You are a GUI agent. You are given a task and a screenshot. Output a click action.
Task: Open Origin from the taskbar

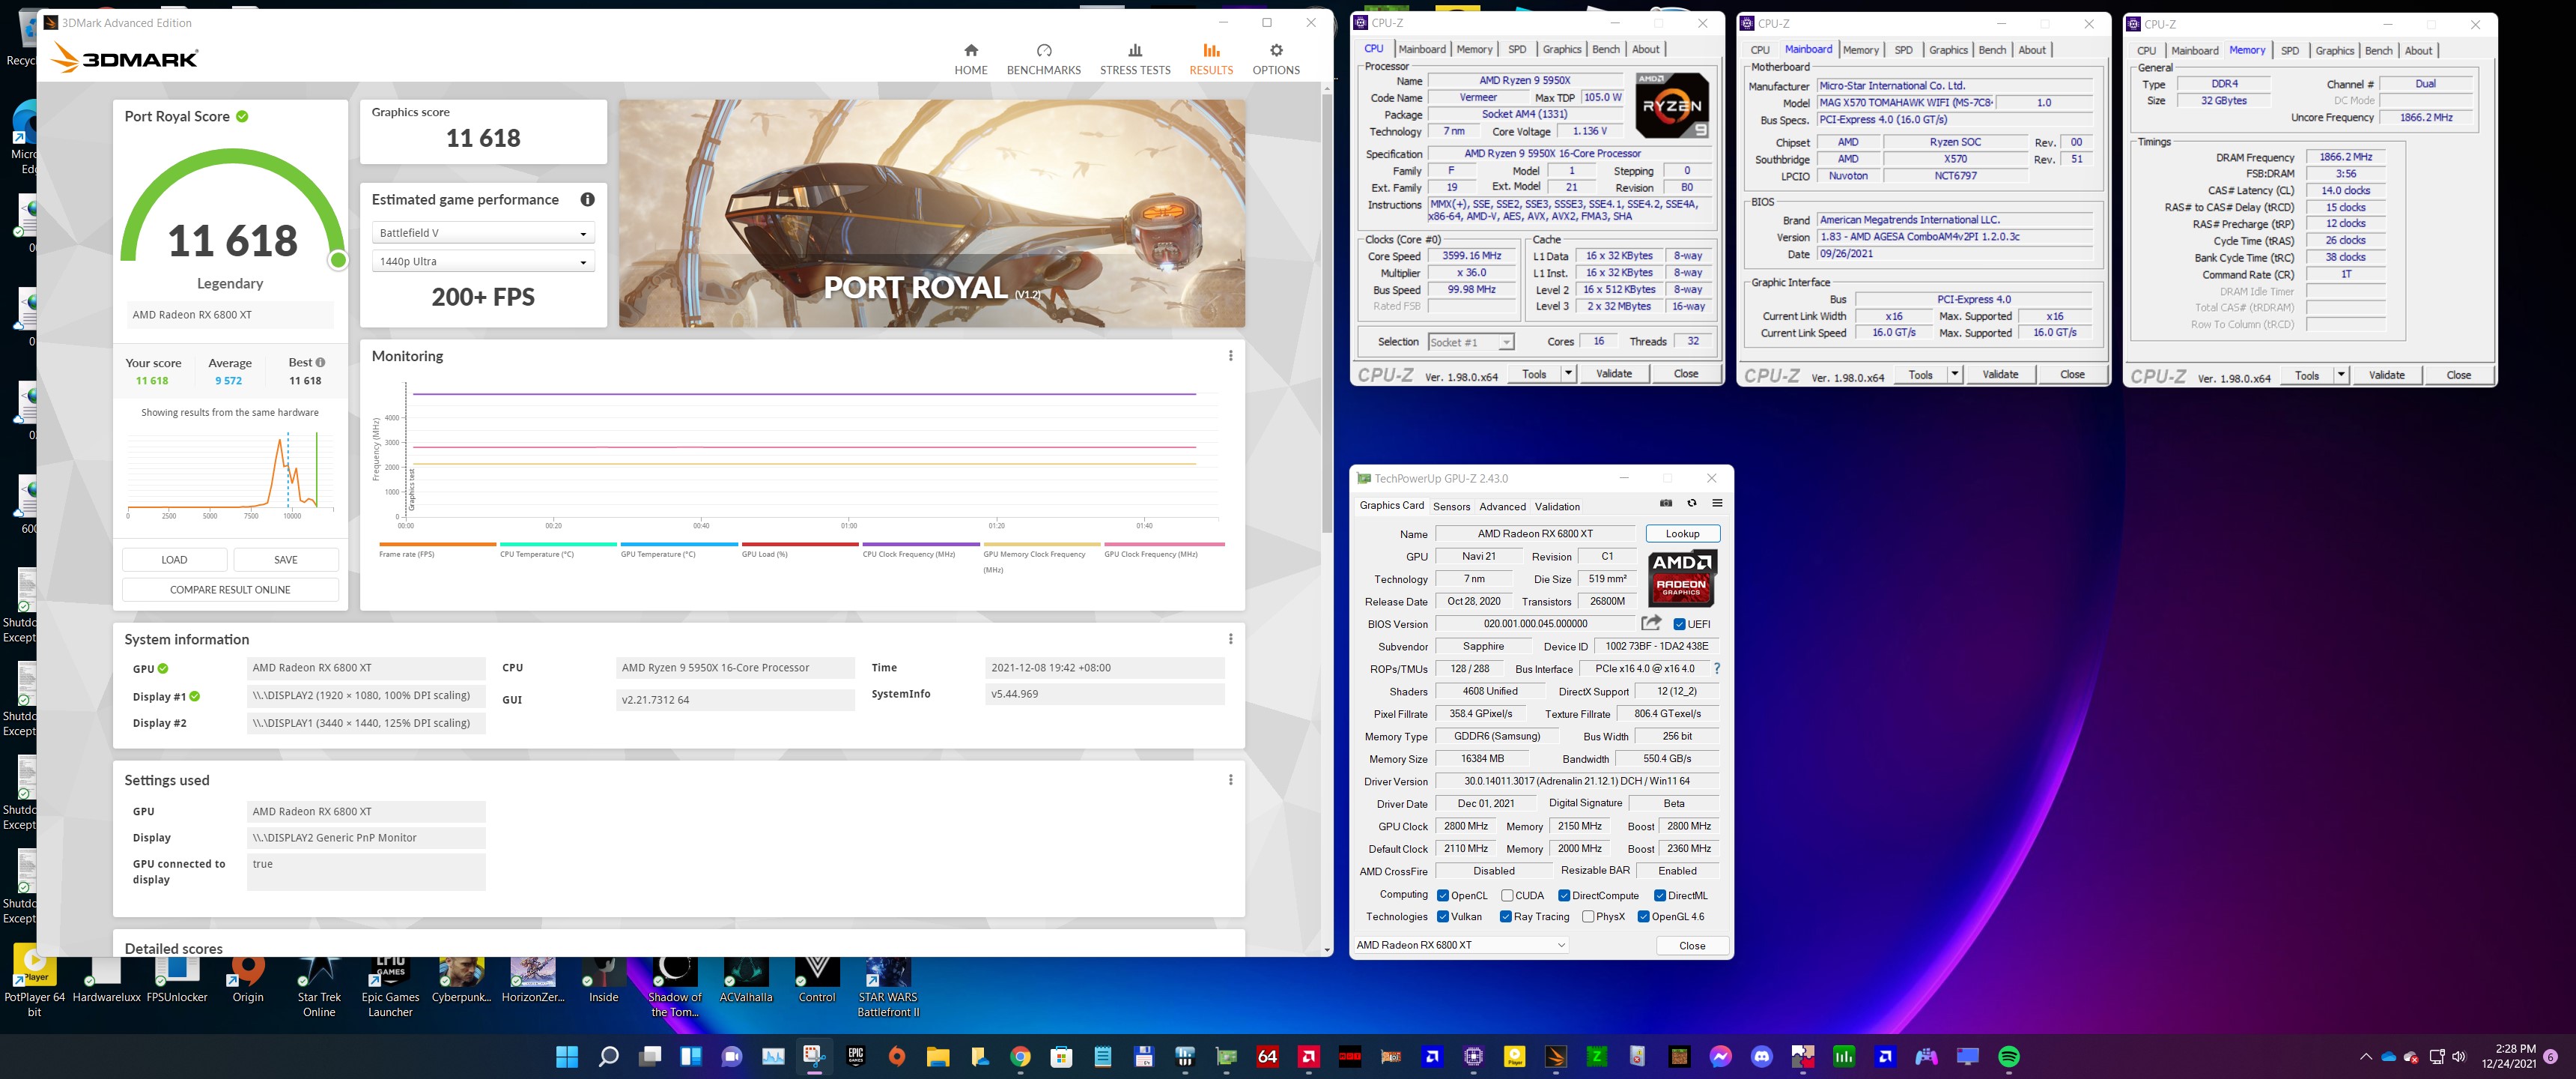coord(896,1056)
